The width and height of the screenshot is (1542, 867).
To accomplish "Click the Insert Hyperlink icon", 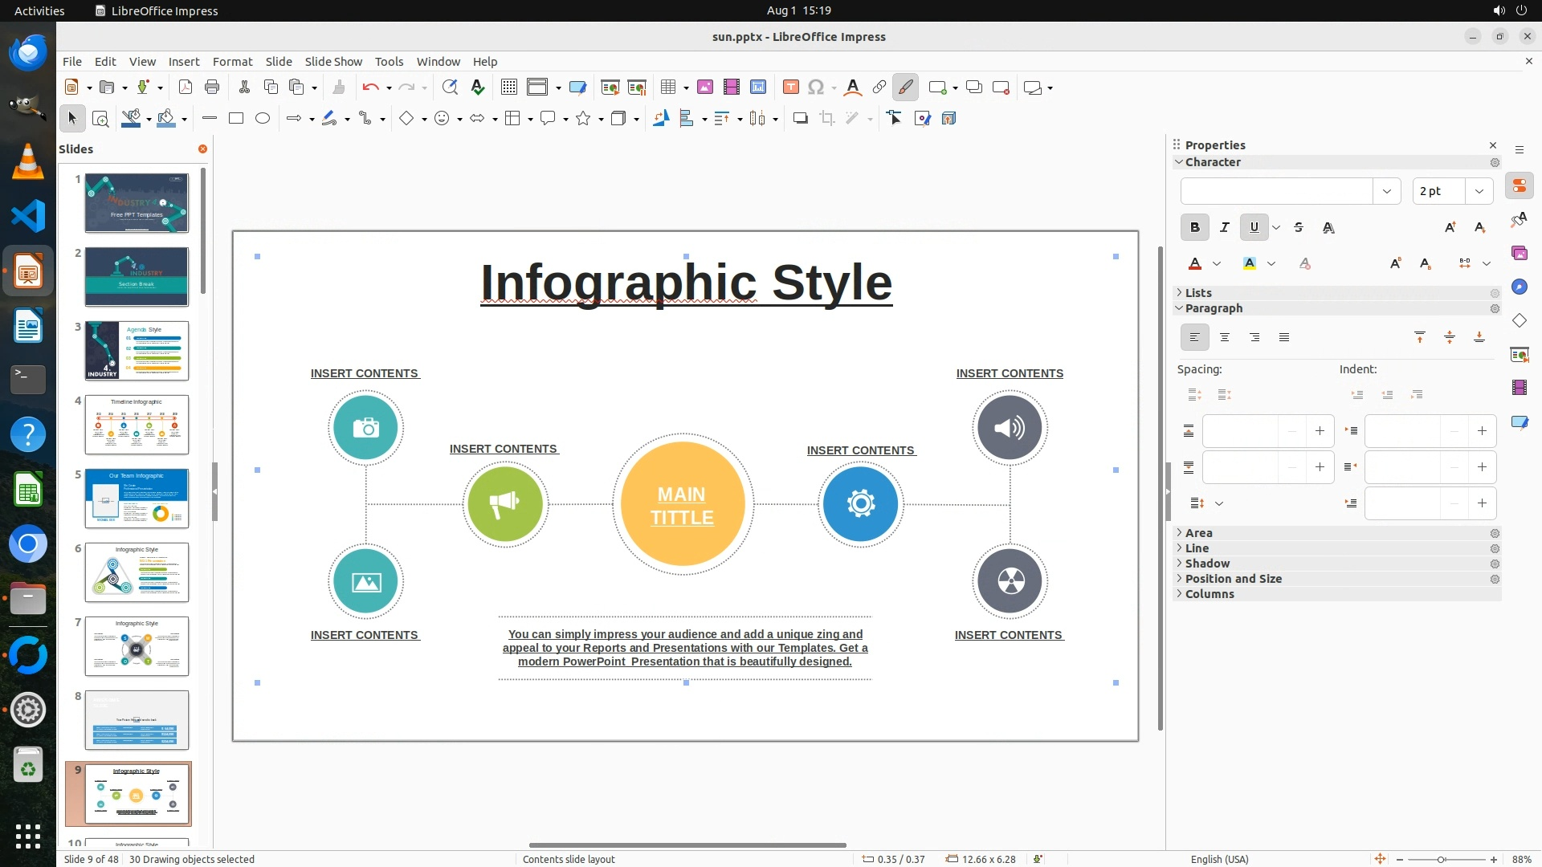I will coord(879,88).
